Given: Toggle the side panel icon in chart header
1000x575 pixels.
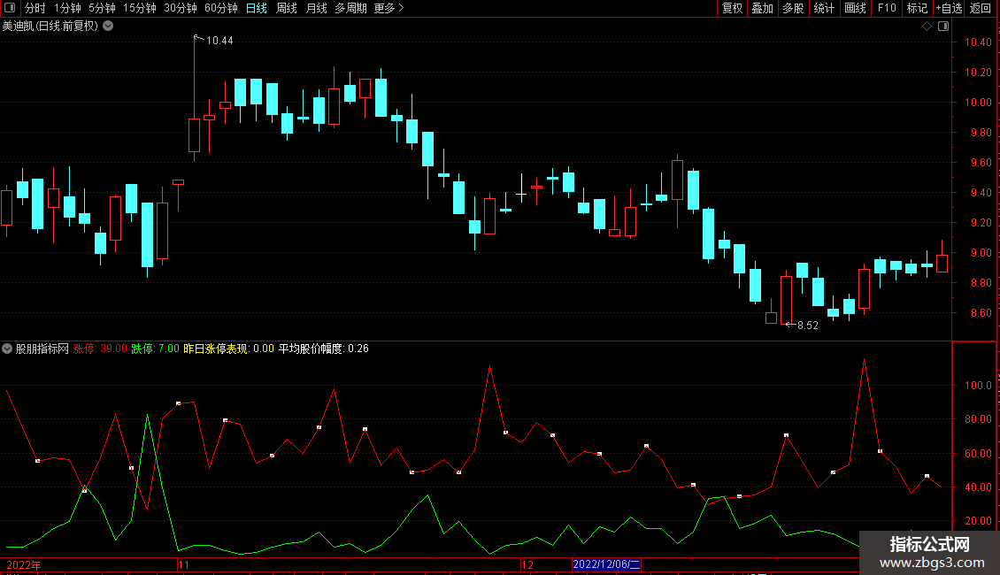Looking at the screenshot, I should click(x=943, y=27).
